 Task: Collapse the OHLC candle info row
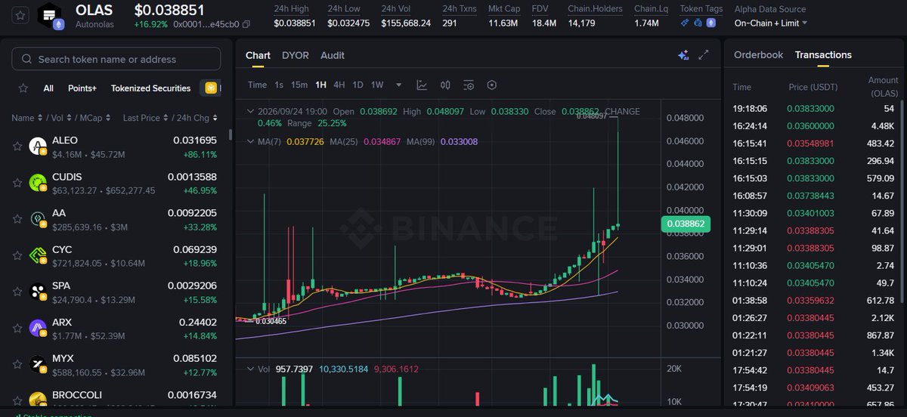coord(251,111)
